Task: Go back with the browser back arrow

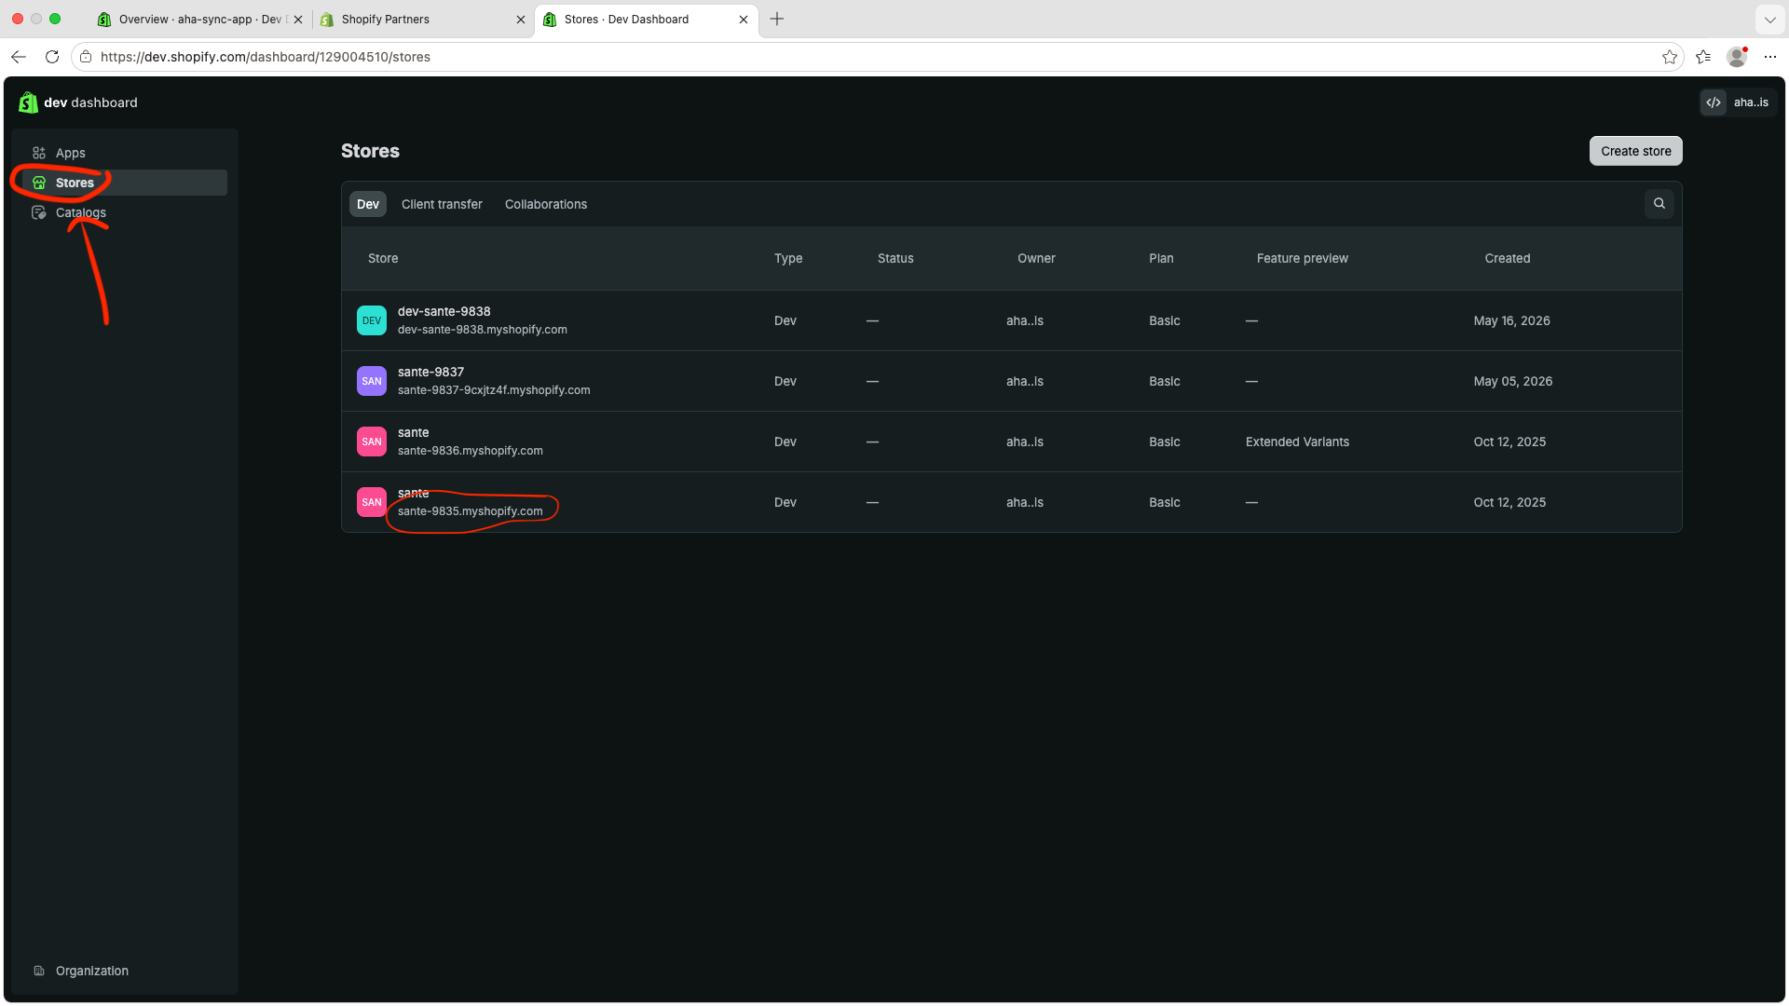Action: [x=19, y=57]
